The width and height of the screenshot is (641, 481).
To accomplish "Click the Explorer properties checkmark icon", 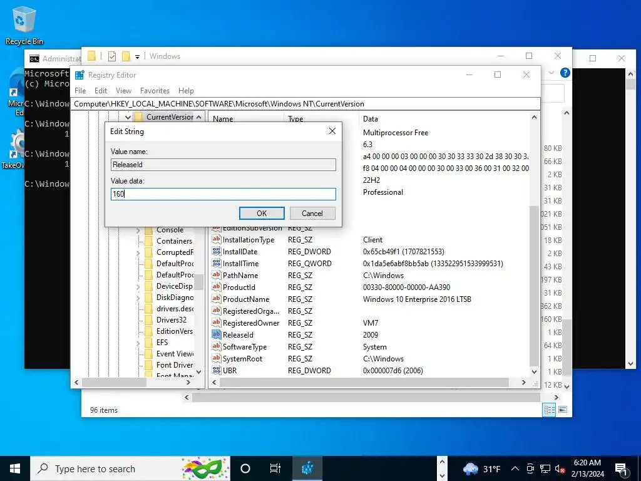I will click(x=111, y=56).
